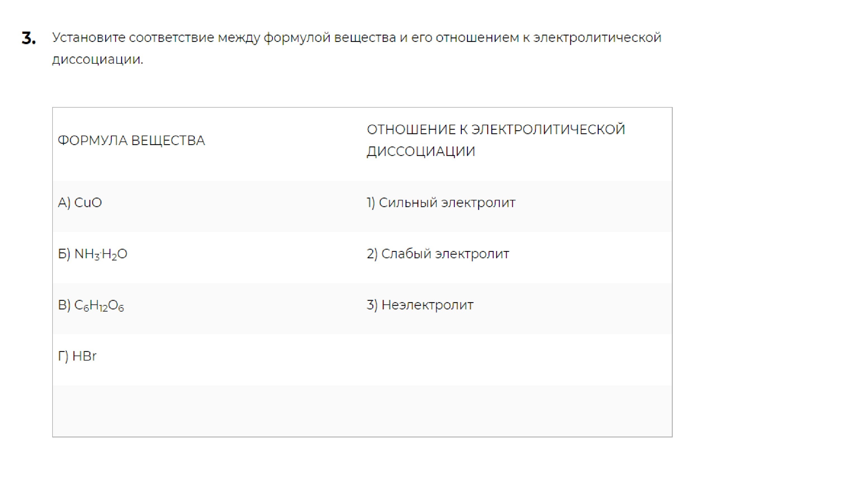Click the 3) Неэлектролит option
Viewport: 854px width, 495px height.
click(x=420, y=305)
